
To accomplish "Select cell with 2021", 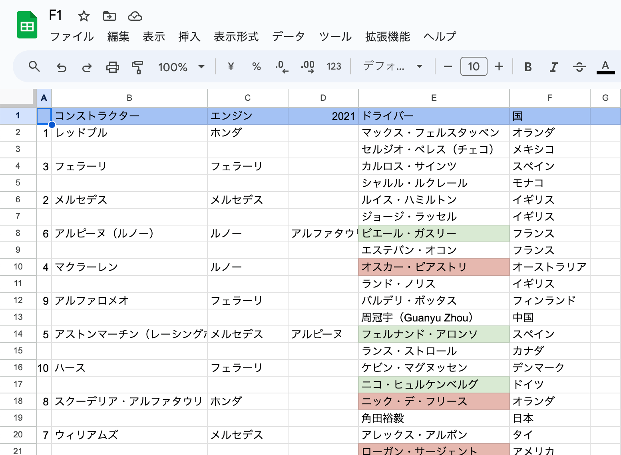I will pyautogui.click(x=323, y=116).
